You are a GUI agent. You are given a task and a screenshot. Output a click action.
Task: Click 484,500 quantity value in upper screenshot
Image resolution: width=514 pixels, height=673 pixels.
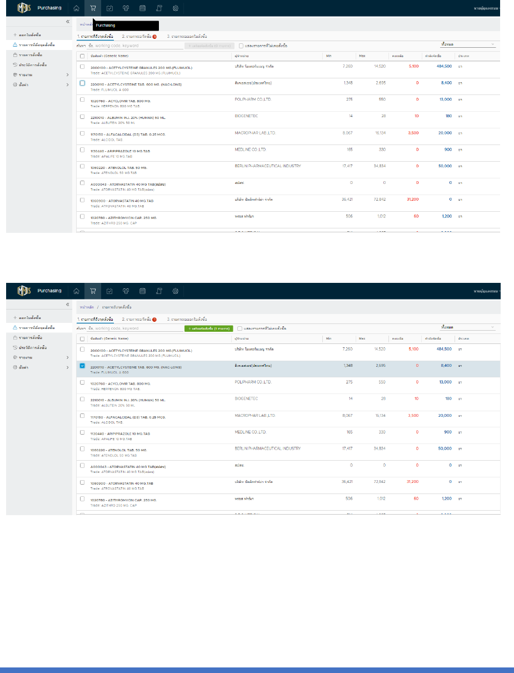[444, 67]
